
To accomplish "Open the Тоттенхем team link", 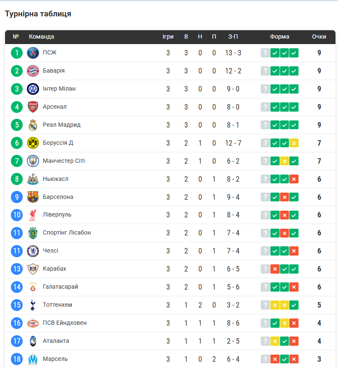I will (x=58, y=305).
